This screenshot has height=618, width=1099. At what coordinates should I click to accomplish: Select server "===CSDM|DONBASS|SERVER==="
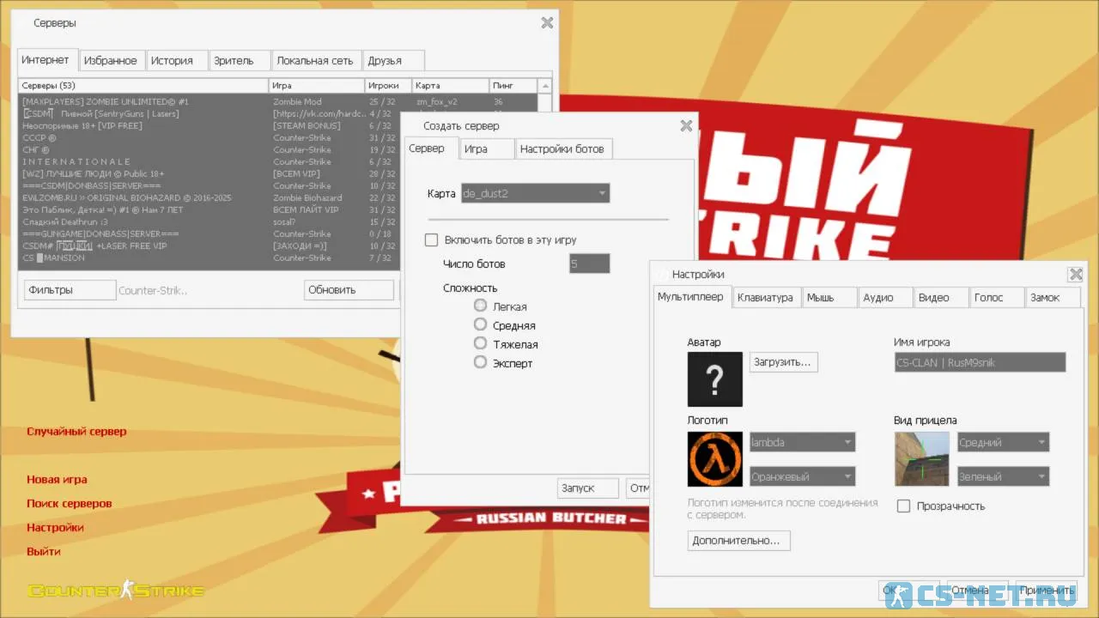(209, 185)
